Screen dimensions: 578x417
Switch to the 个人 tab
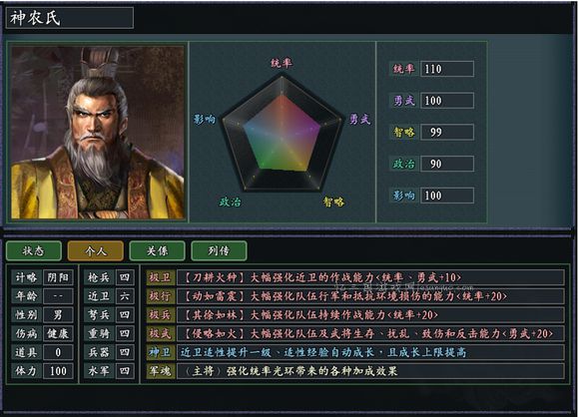pyautogui.click(x=96, y=250)
